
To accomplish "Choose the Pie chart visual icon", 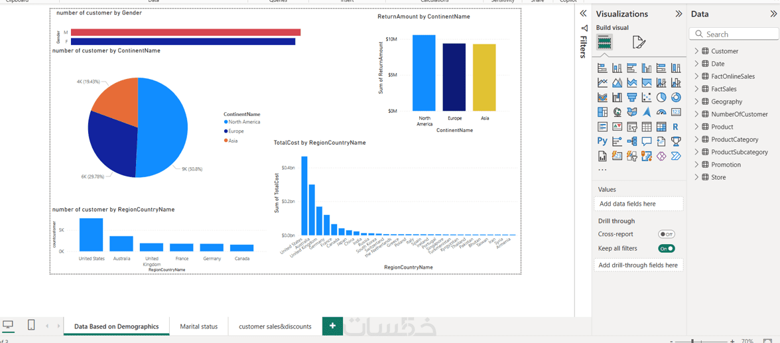I will click(661, 98).
